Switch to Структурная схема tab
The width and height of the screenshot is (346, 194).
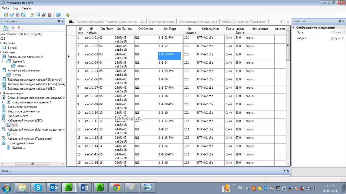[x=161, y=22]
